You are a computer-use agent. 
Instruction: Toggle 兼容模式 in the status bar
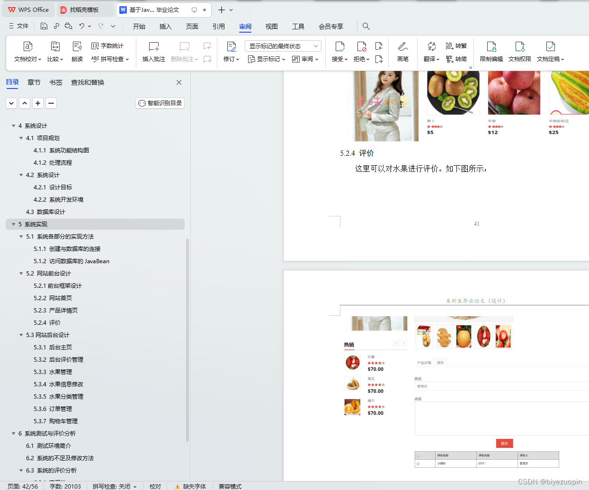230,486
